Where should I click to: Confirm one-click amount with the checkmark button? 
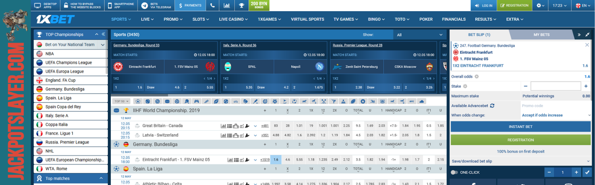tap(587, 172)
